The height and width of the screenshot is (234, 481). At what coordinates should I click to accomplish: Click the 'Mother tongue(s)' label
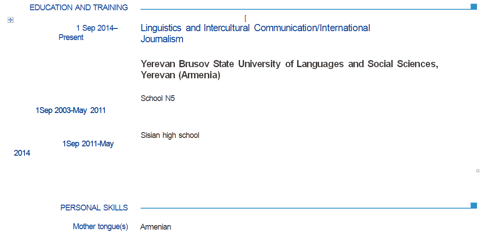pyautogui.click(x=100, y=226)
